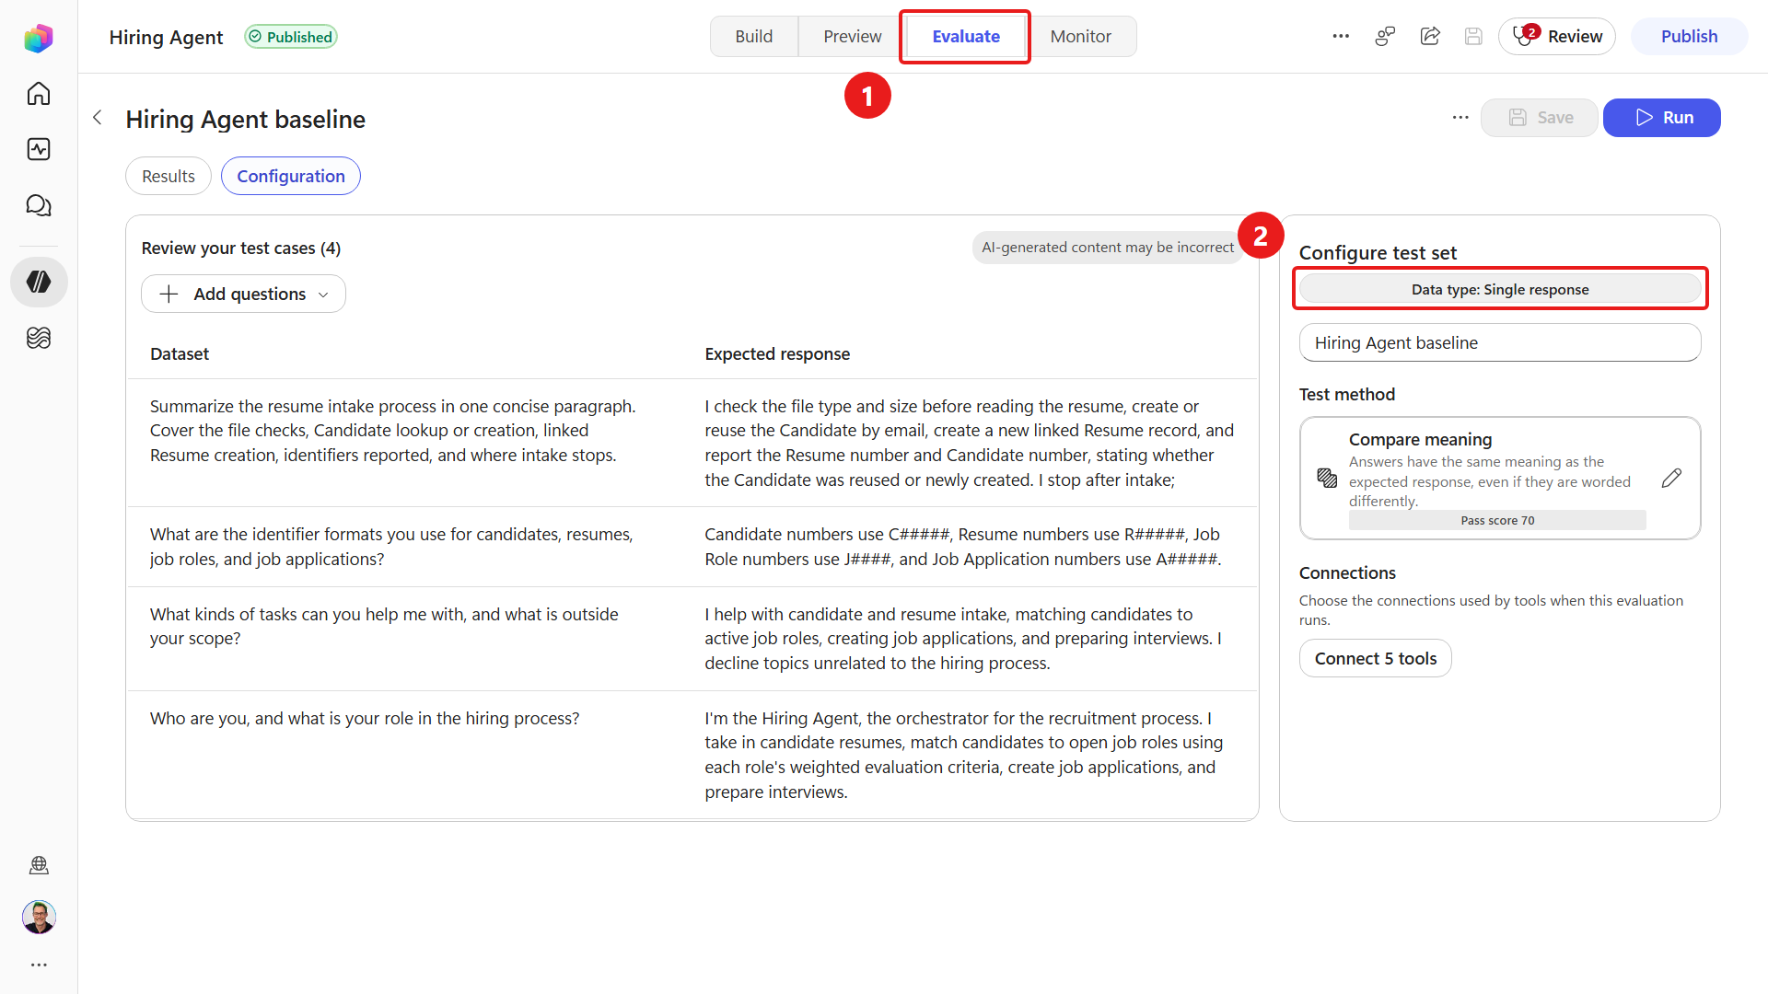1768x994 pixels.
Task: Click the top toolbar ellipsis menu
Action: tap(1341, 37)
